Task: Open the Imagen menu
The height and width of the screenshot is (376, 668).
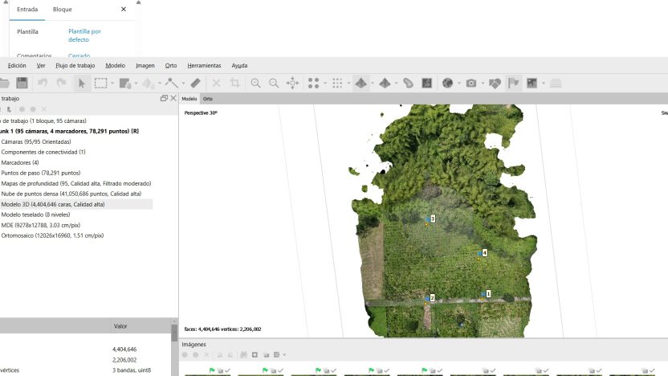Action: [145, 66]
